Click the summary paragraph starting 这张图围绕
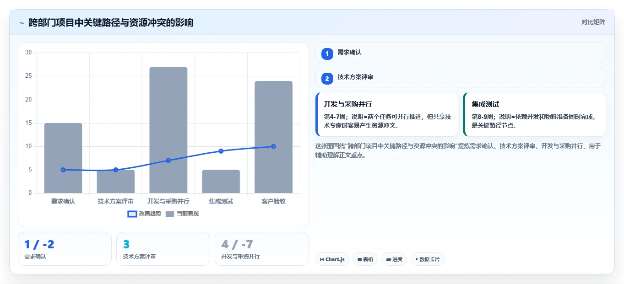 point(458,150)
